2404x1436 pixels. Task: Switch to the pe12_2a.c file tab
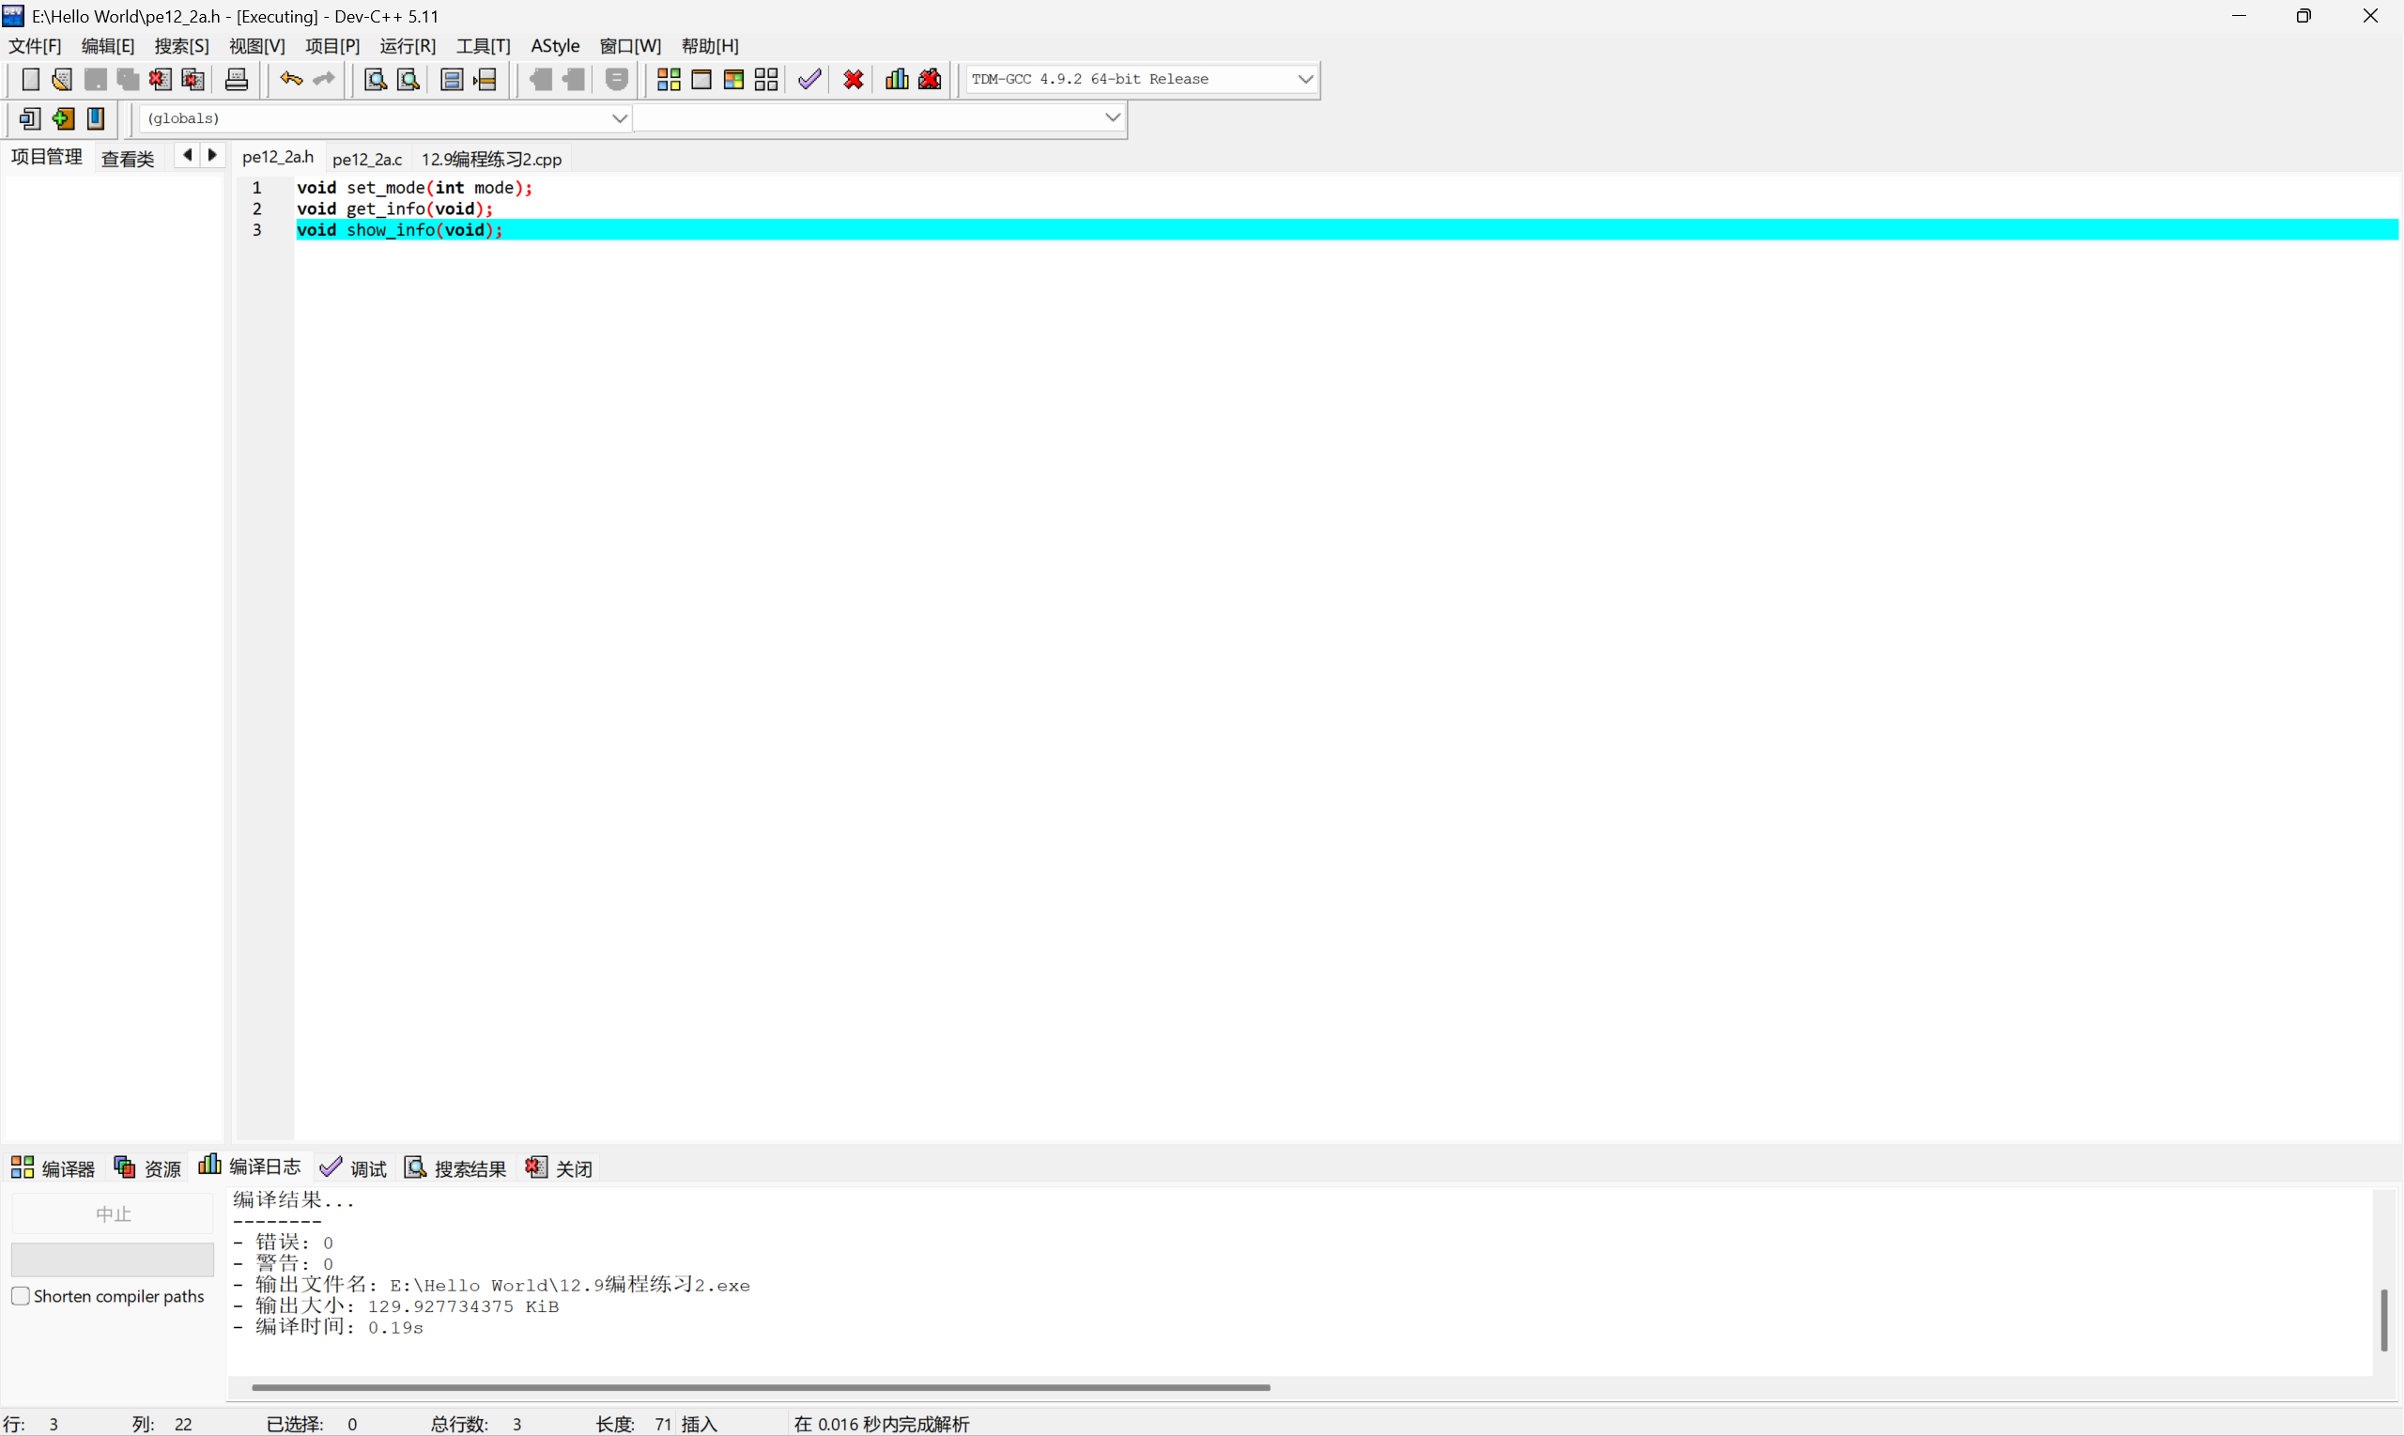click(366, 159)
